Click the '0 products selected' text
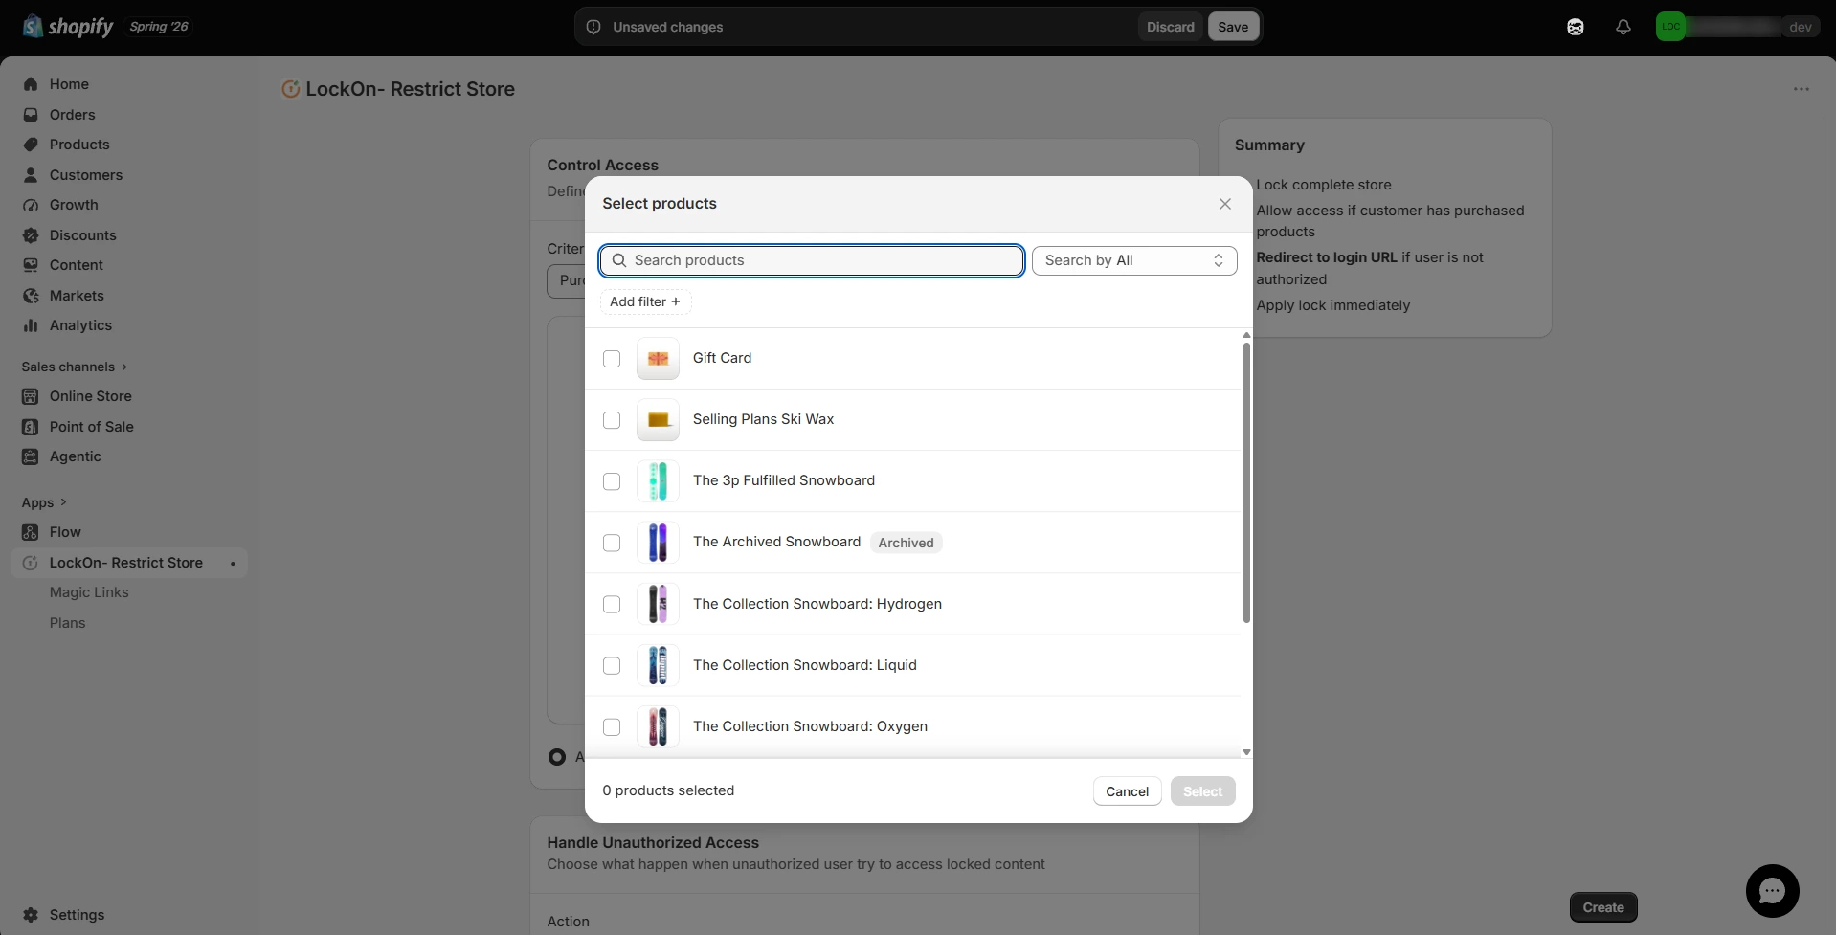 (668, 790)
